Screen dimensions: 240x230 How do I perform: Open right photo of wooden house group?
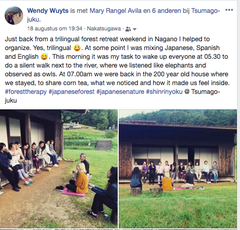(178, 169)
